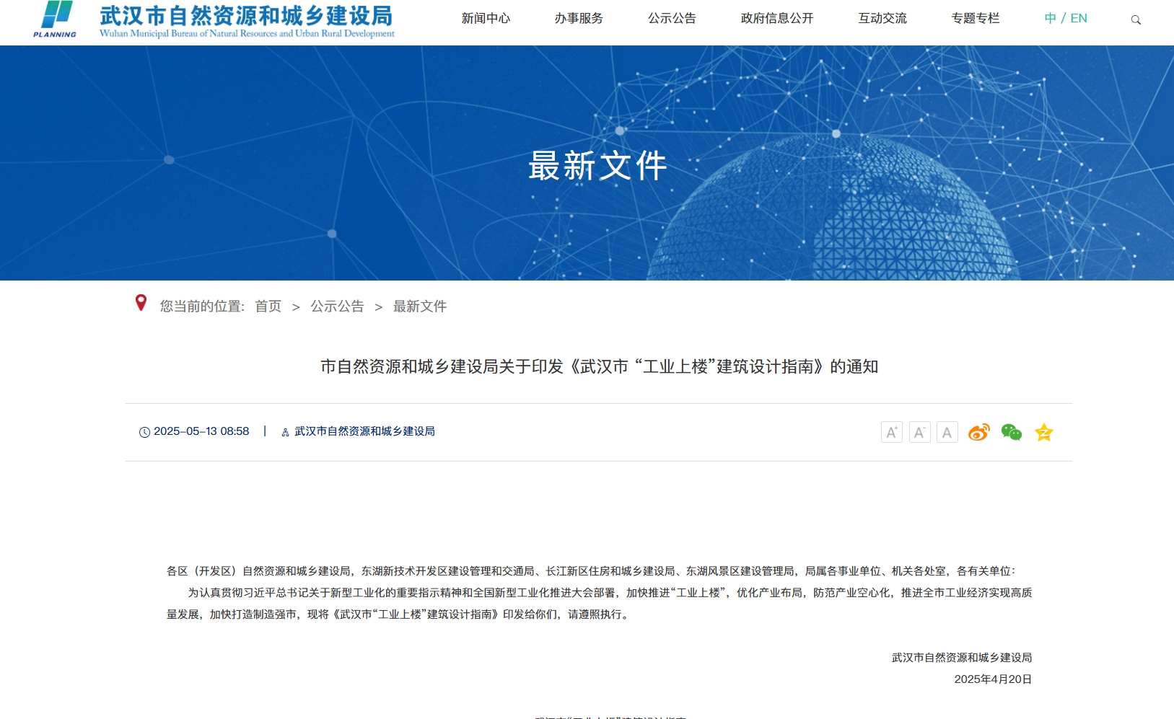Share article to Weibo
1174x719 pixels.
click(978, 432)
